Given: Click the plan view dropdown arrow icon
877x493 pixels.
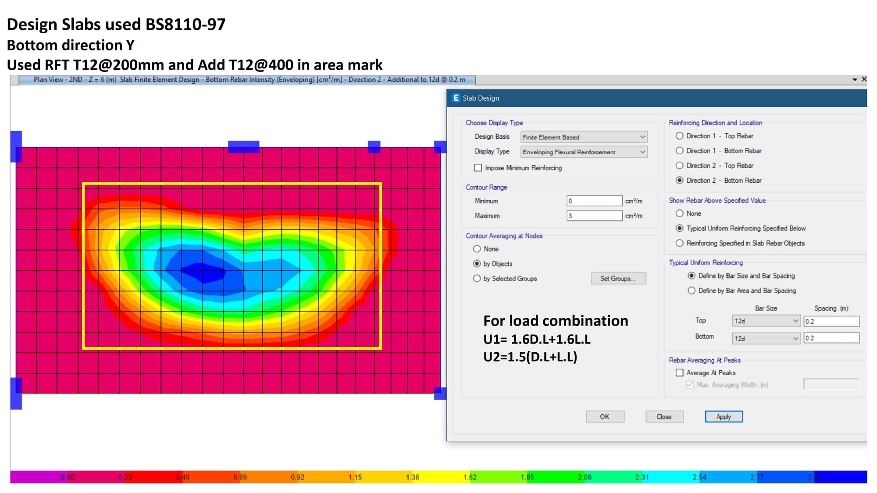Looking at the screenshot, I should coord(855,80).
